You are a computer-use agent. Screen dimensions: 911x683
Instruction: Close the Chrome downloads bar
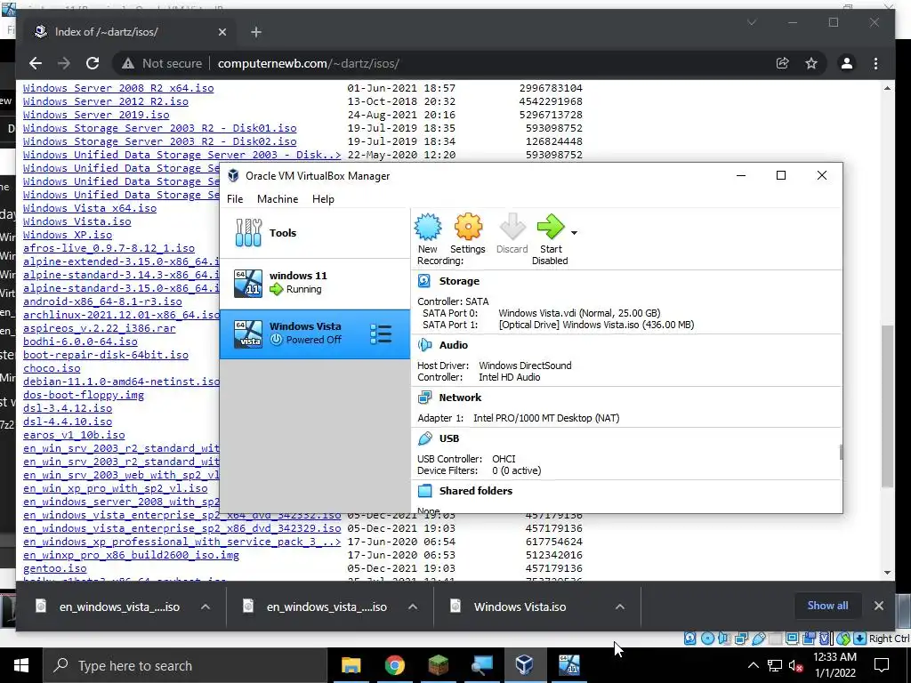878,606
